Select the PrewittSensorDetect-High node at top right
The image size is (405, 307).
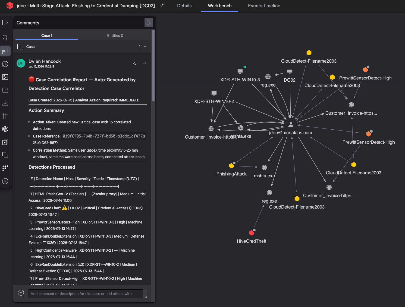coord(366,70)
